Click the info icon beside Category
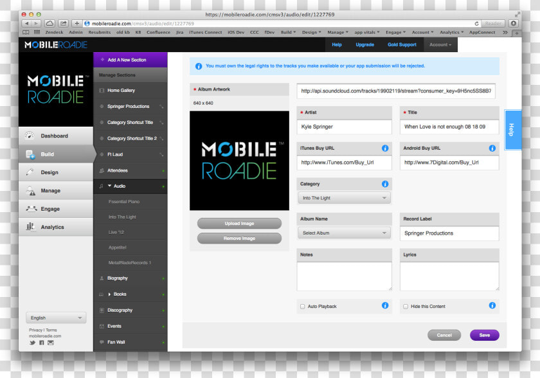This screenshot has width=540, height=378. tap(385, 184)
